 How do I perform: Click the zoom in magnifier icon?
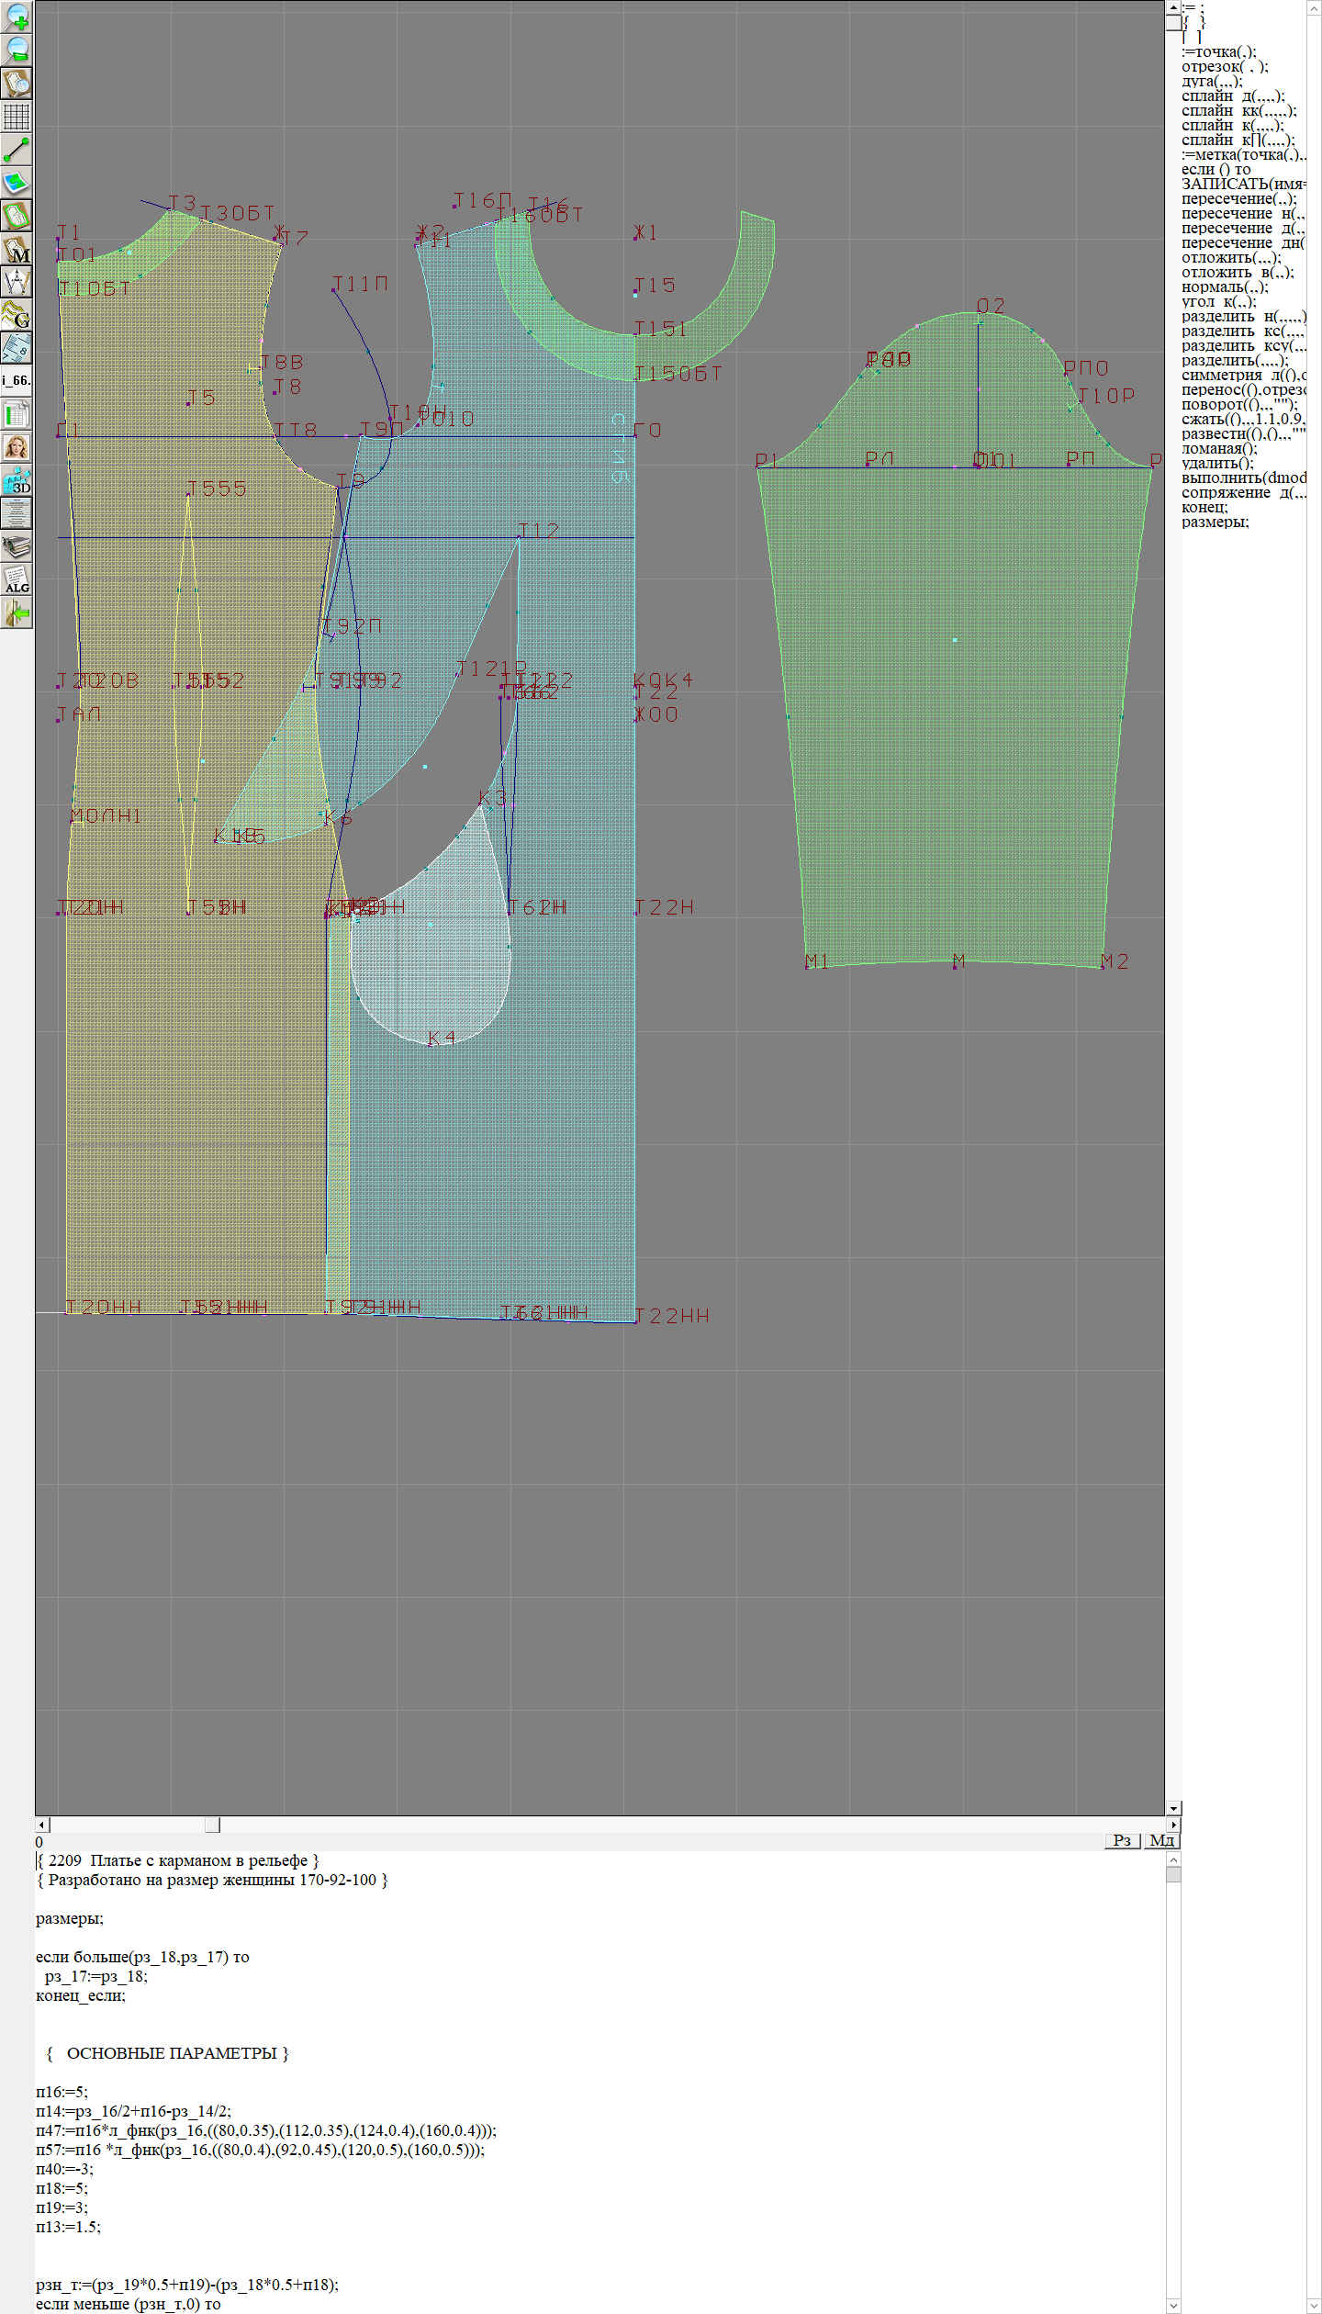tap(17, 17)
